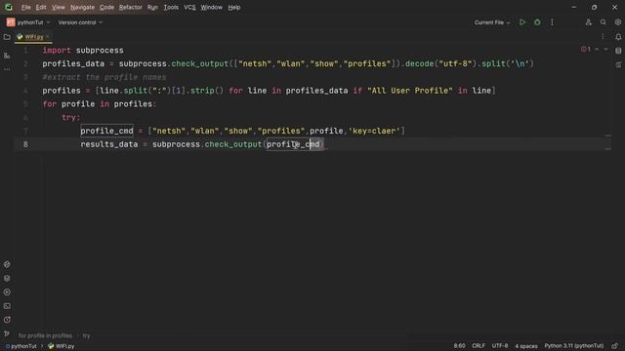Screen dimensions: 625x351
Task: Open the Project folder tool window
Action: tap(7, 37)
